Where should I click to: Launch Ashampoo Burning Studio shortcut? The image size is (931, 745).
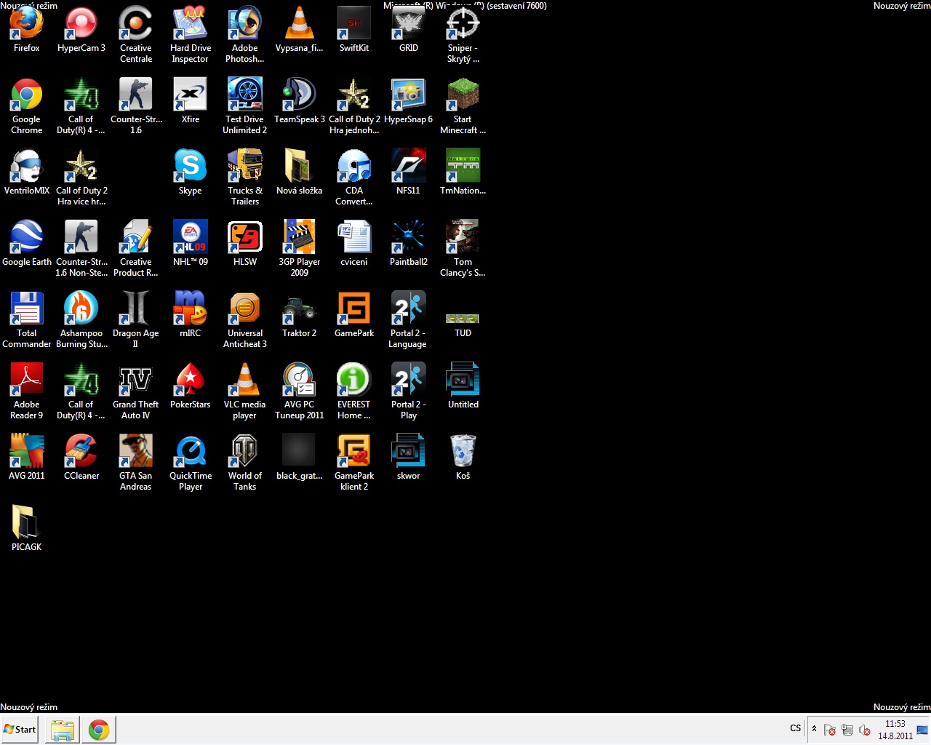pos(81,320)
